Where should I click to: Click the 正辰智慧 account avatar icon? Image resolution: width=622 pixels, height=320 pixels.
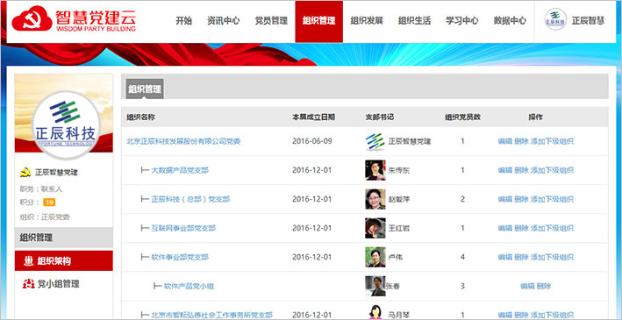point(555,19)
